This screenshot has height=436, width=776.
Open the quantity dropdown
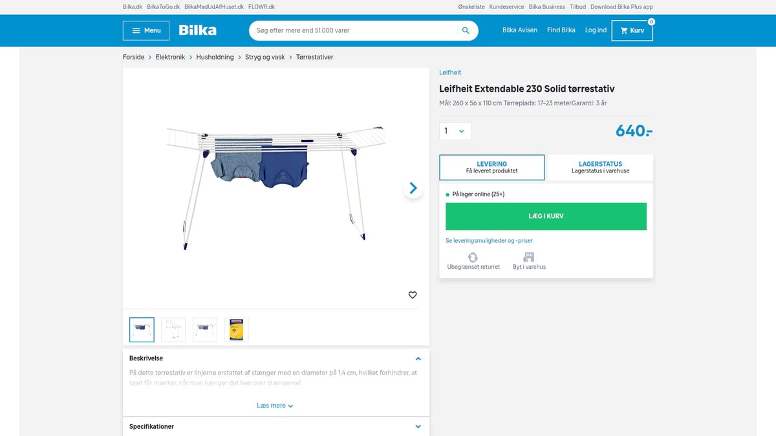tap(455, 131)
